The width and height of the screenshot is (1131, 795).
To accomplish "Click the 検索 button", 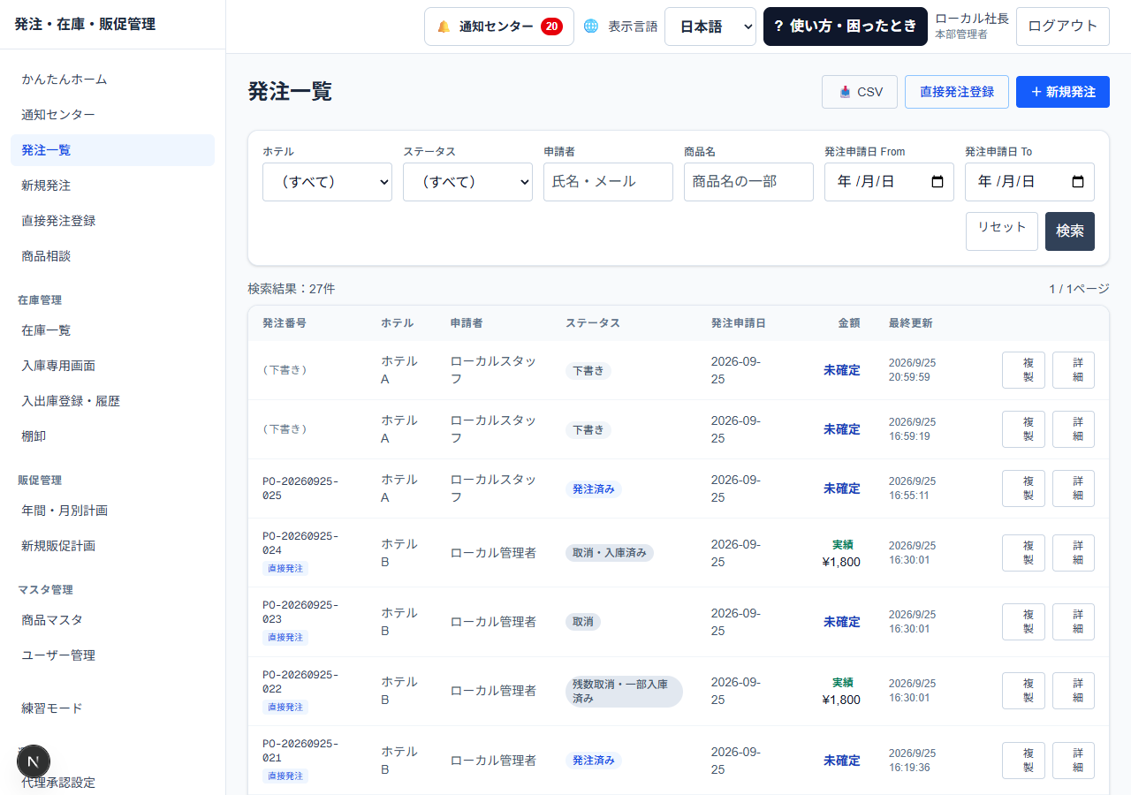I will click(1070, 231).
